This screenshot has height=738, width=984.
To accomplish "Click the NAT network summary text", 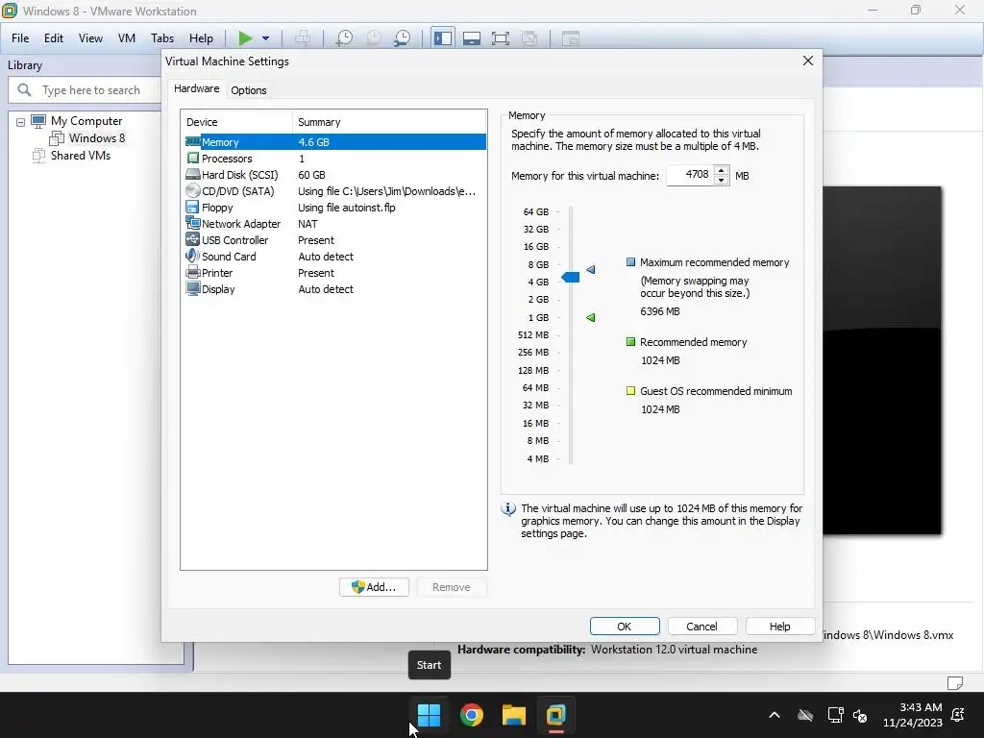I will click(308, 223).
